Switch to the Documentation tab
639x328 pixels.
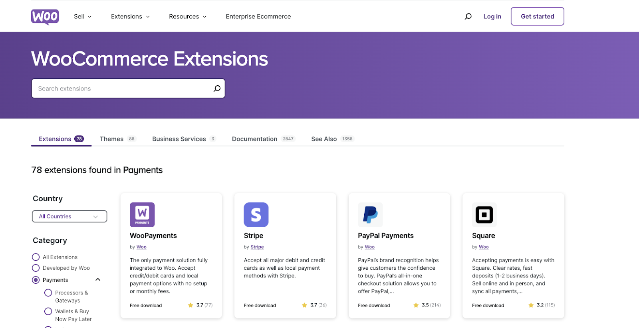(x=264, y=139)
